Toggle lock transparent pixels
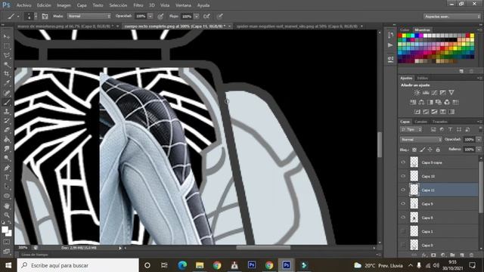The height and width of the screenshot is (272, 484). tap(414, 150)
